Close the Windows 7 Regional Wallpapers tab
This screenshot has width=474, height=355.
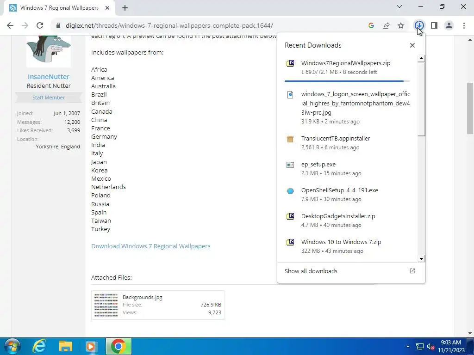(x=107, y=8)
